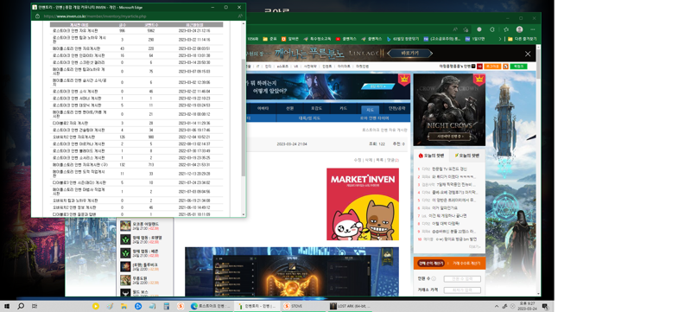Viewport: 691px width, 312px height.
Task: Open Windows Start menu
Action: 7,306
